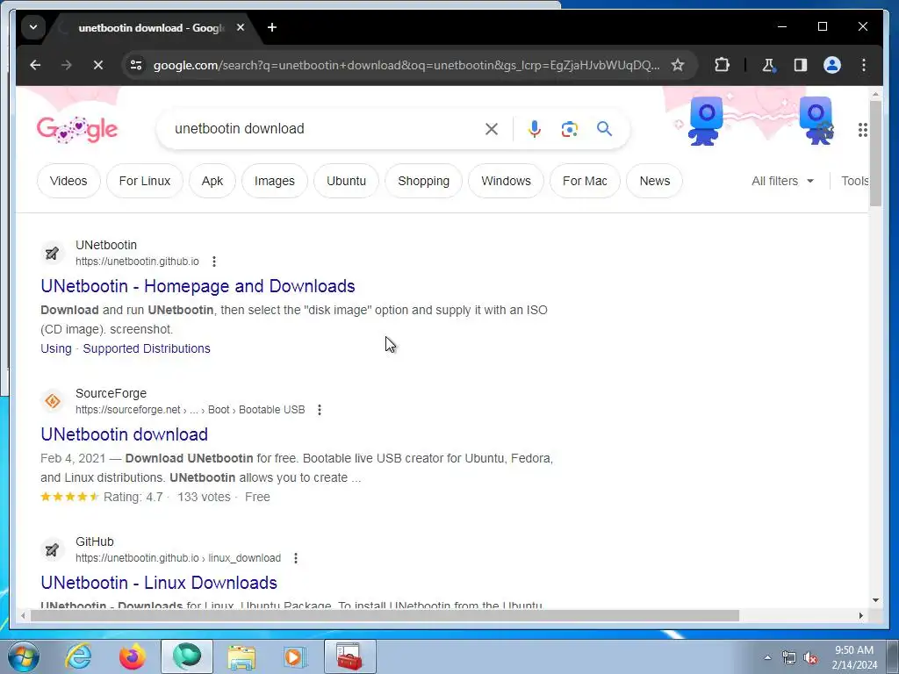Open the Google apps grid
The width and height of the screenshot is (899, 674).
click(x=862, y=130)
